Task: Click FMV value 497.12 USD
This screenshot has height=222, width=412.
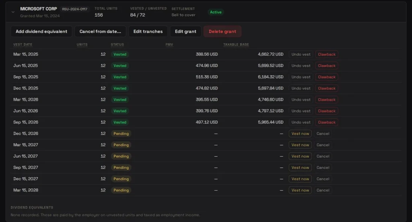Action: point(206,122)
